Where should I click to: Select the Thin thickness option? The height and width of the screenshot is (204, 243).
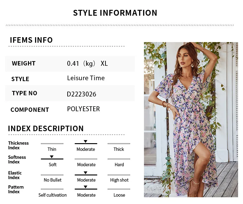pos(52,149)
